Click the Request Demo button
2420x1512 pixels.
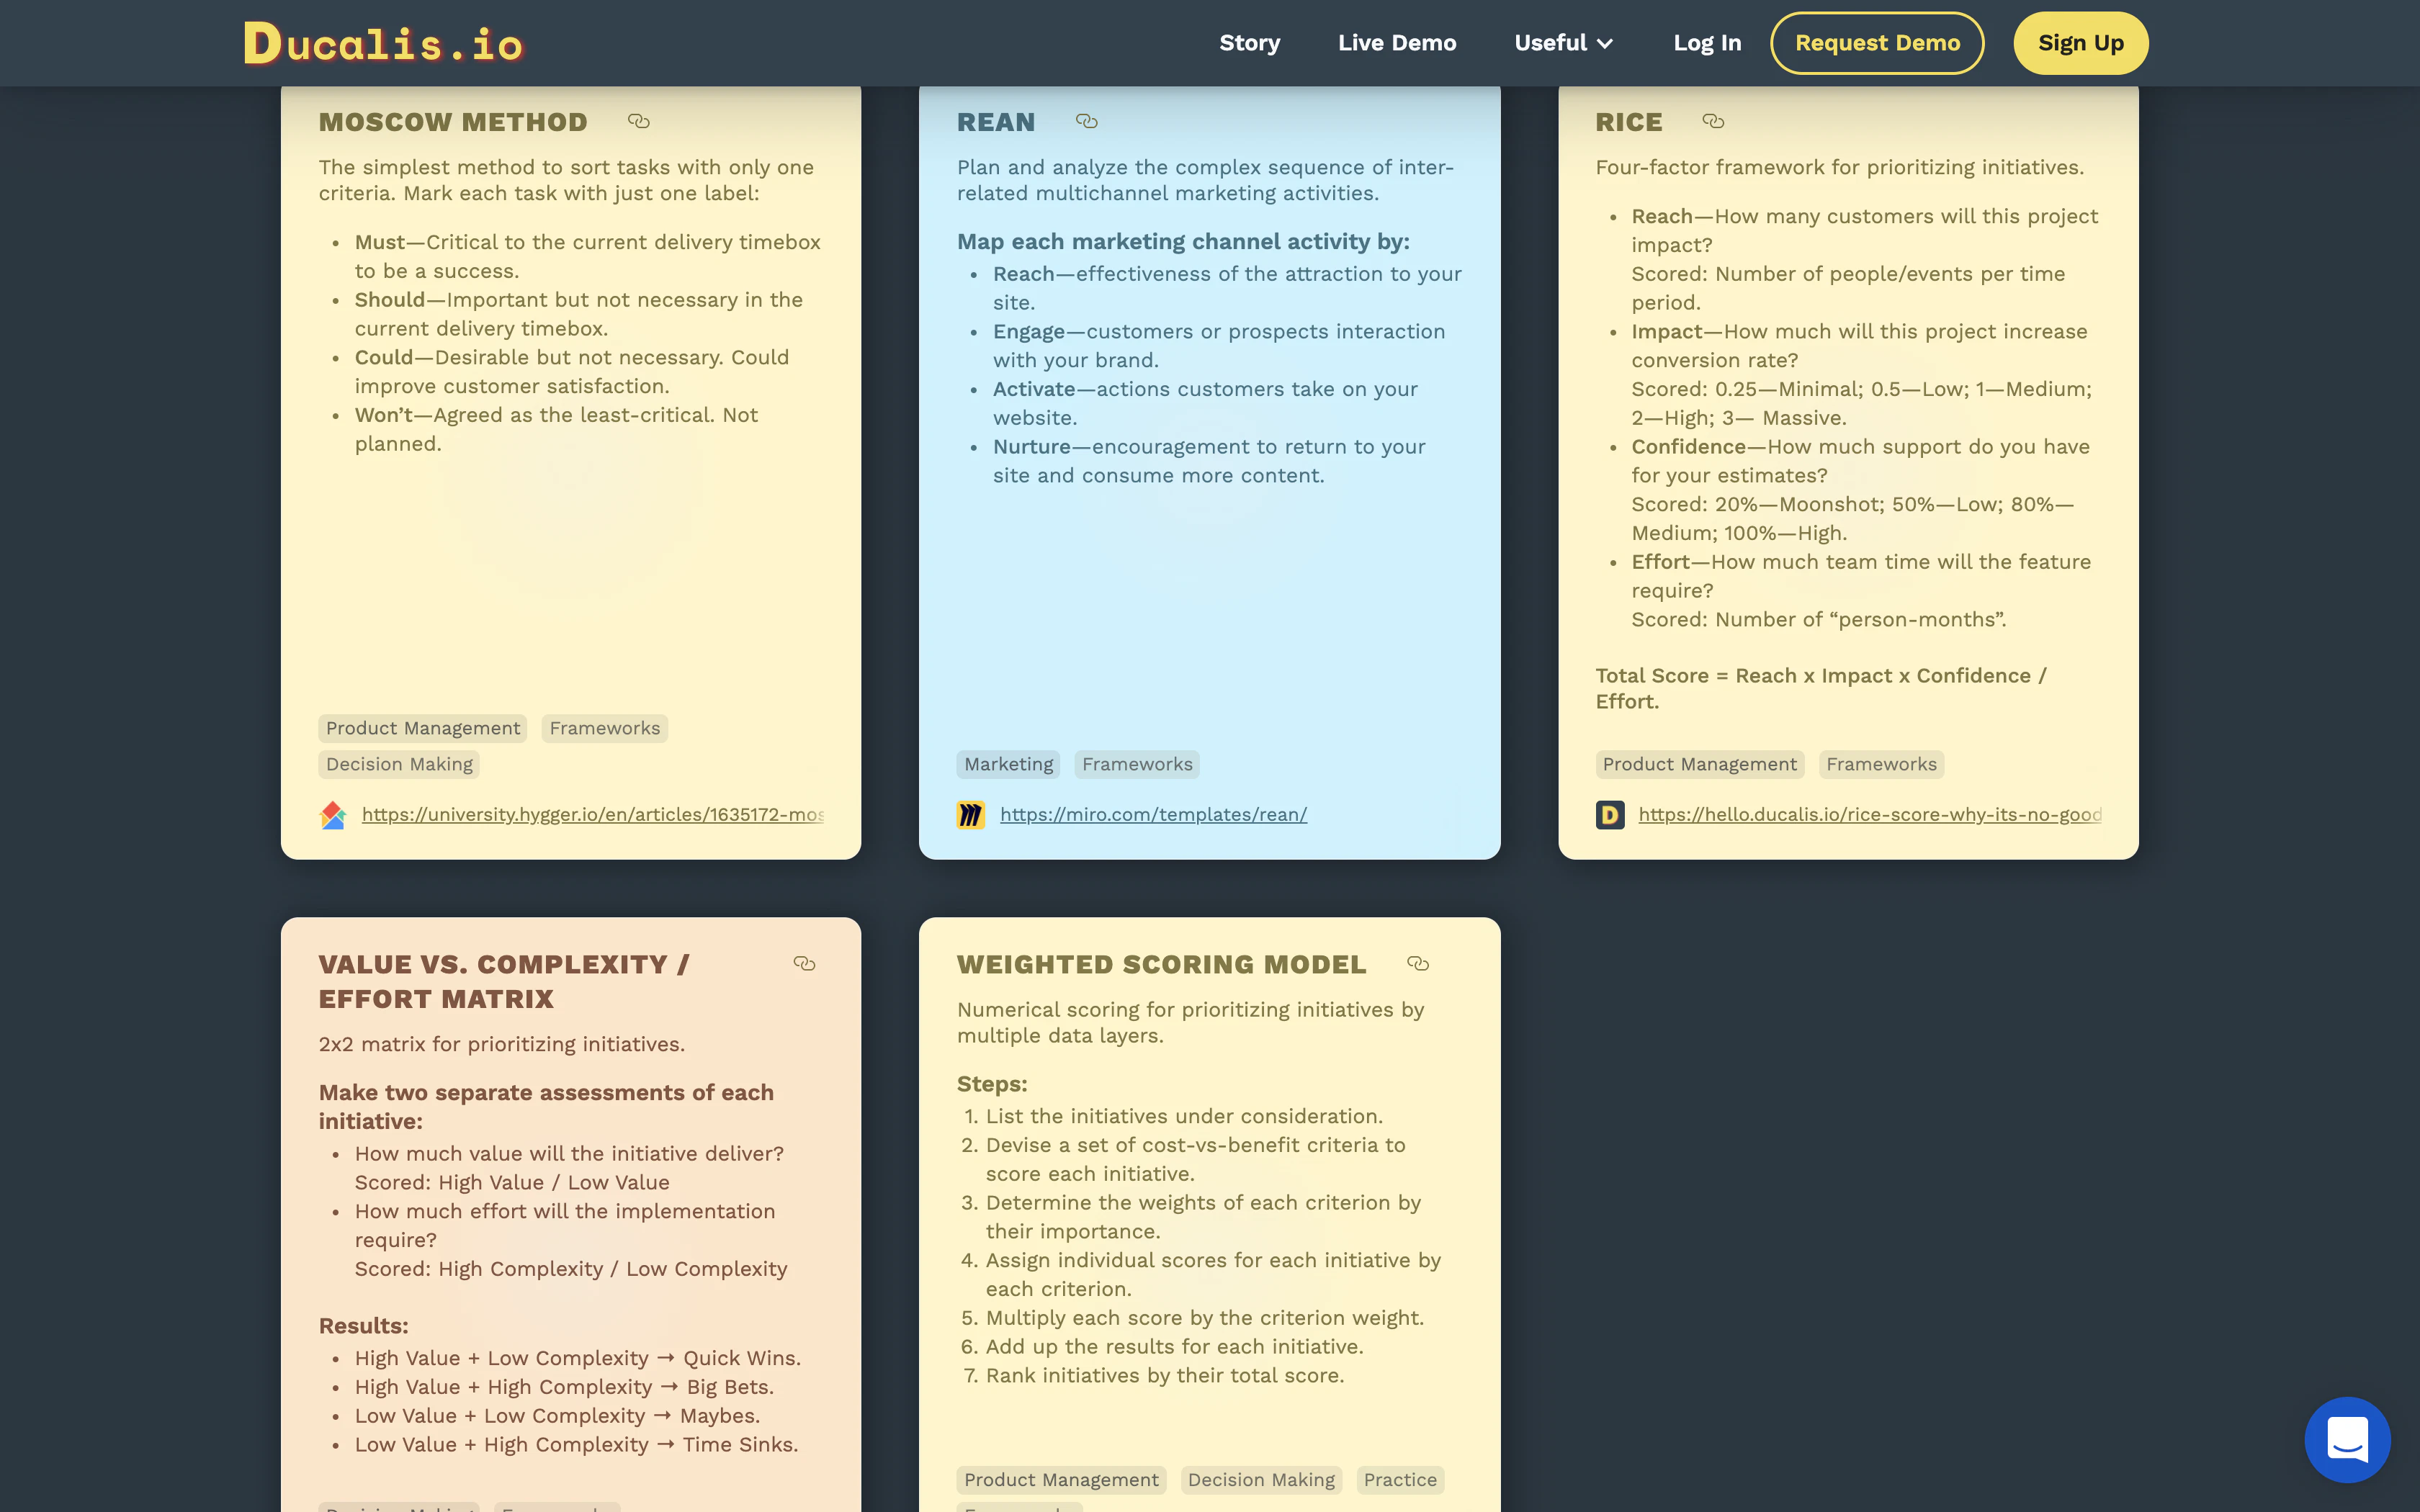[x=1877, y=43]
